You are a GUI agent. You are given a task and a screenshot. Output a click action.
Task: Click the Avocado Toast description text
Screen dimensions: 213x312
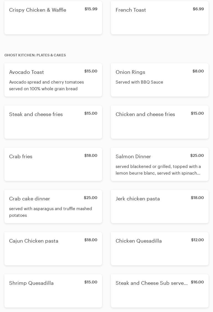pos(46,85)
